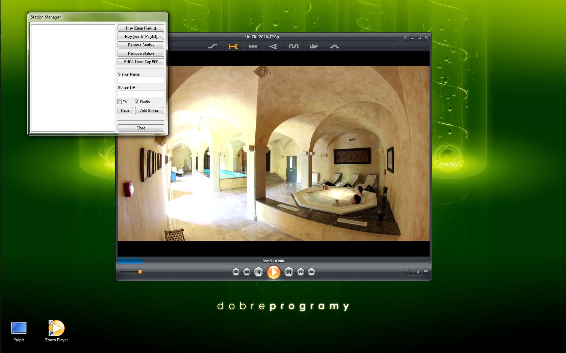Image resolution: width=566 pixels, height=353 pixels.
Task: Open Zoom Player desktop shortcut icon
Action: click(x=56, y=331)
